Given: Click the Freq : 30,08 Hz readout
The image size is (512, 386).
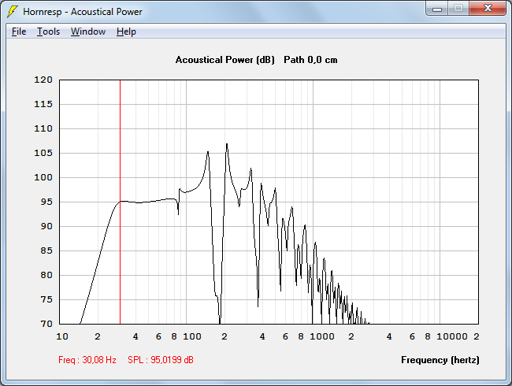Looking at the screenshot, I should click(87, 360).
